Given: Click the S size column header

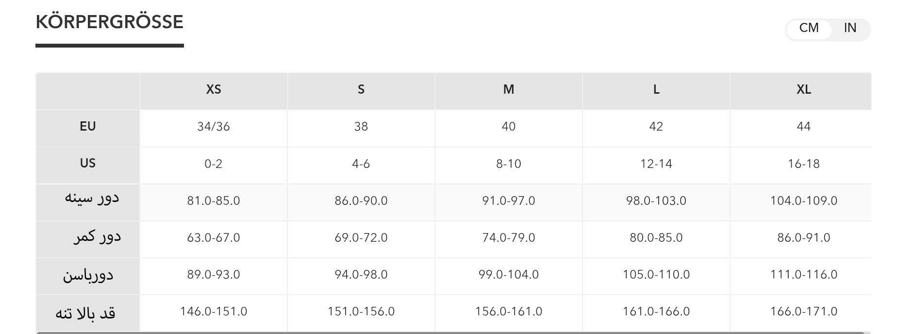Looking at the screenshot, I should 361,90.
